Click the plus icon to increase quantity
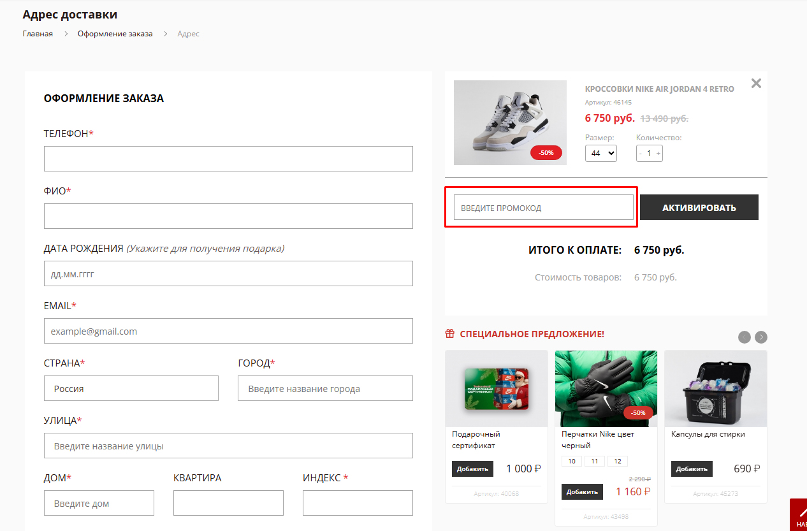This screenshot has width=807, height=531. tap(658, 154)
